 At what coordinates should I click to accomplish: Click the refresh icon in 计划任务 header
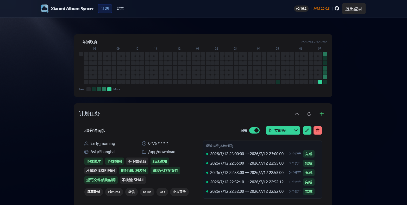(x=309, y=114)
